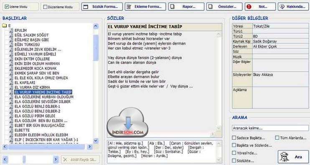The width and height of the screenshot is (310, 165).
Task: Click the Not button
Action: [260, 7]
